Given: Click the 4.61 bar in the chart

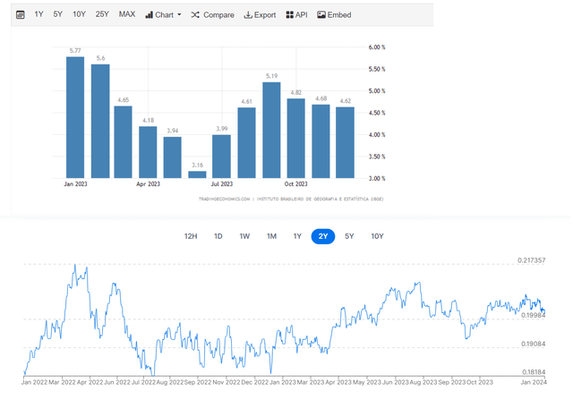Looking at the screenshot, I should click(x=247, y=143).
